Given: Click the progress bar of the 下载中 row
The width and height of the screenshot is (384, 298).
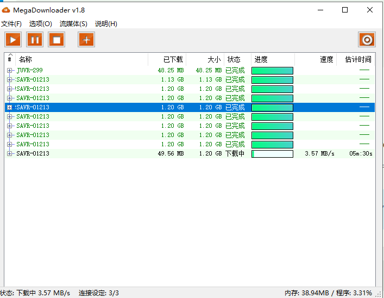Looking at the screenshot, I should click(x=272, y=154).
